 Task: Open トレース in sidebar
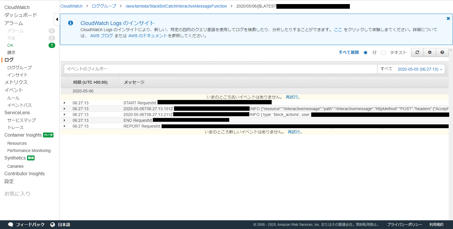[15, 128]
